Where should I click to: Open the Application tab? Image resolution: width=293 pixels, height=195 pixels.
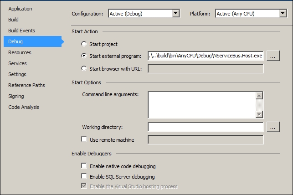click(20, 9)
